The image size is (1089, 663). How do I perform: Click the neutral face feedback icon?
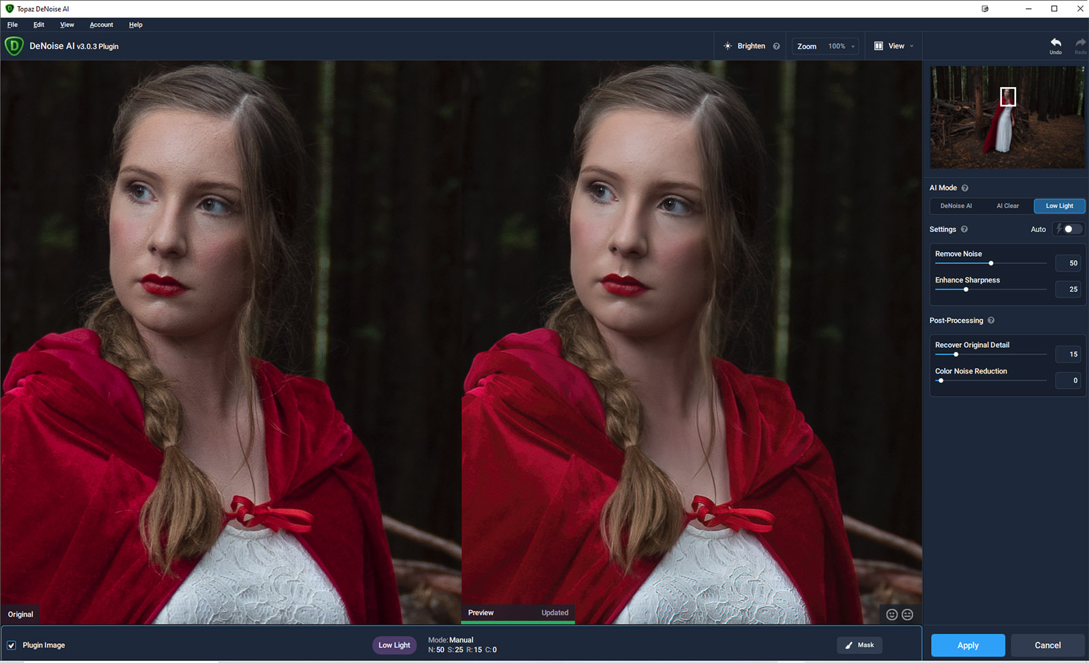[x=907, y=615]
